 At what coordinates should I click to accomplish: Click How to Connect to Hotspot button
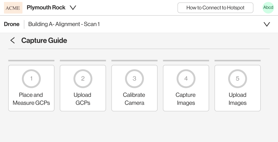[216, 8]
